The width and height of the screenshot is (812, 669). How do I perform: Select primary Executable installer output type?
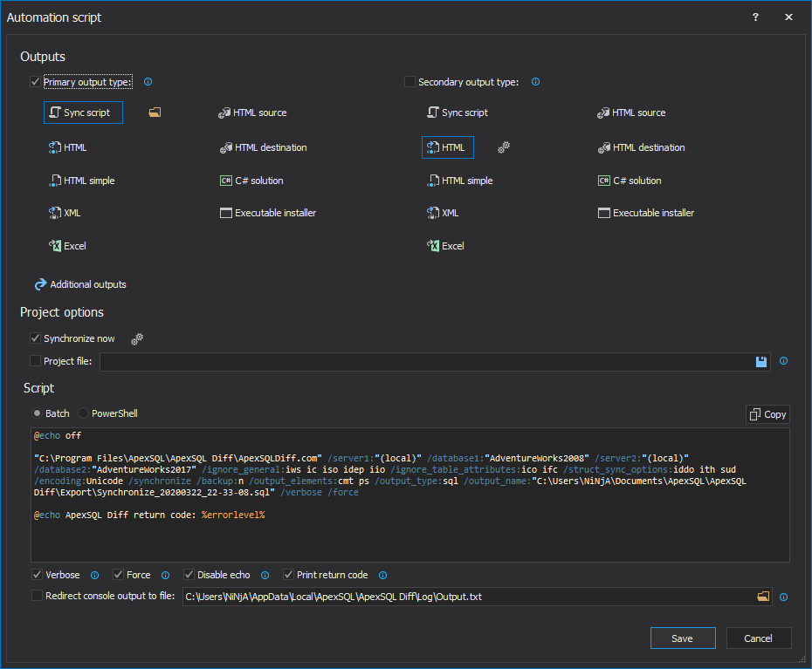coord(268,213)
